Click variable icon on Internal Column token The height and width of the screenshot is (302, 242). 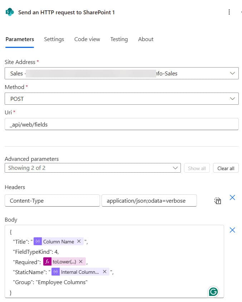tap(55, 272)
